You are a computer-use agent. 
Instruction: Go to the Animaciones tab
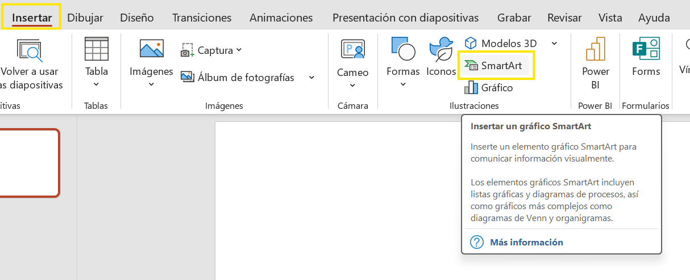[281, 18]
